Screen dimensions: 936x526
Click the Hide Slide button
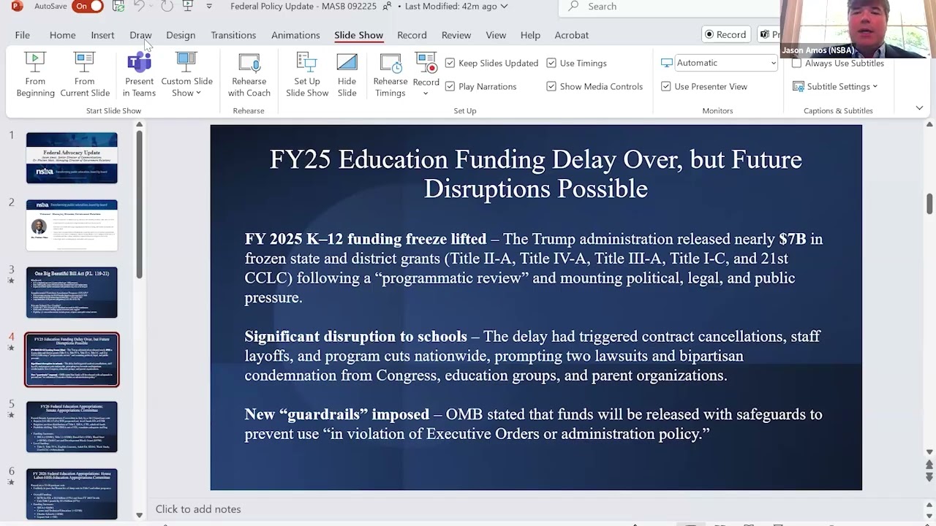(347, 75)
